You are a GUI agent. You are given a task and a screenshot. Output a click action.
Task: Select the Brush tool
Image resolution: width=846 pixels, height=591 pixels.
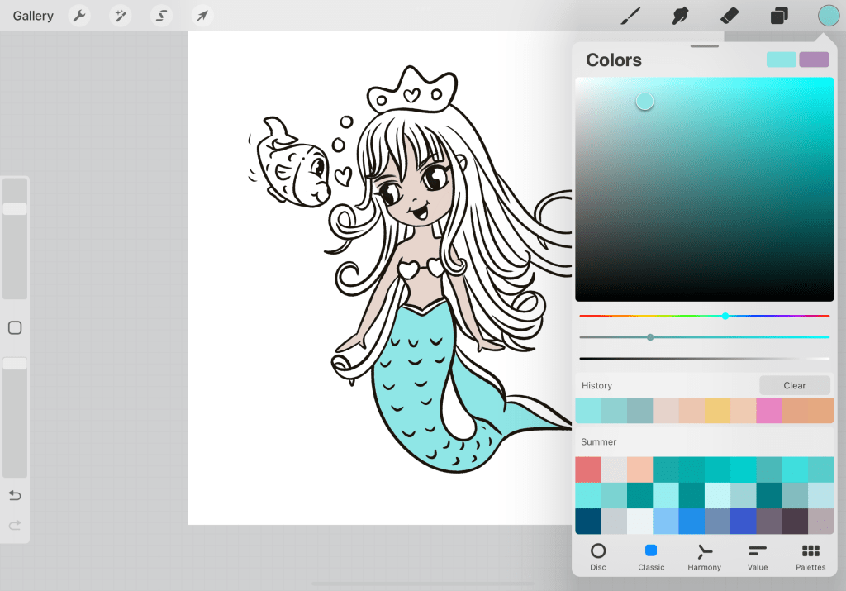[x=631, y=16]
